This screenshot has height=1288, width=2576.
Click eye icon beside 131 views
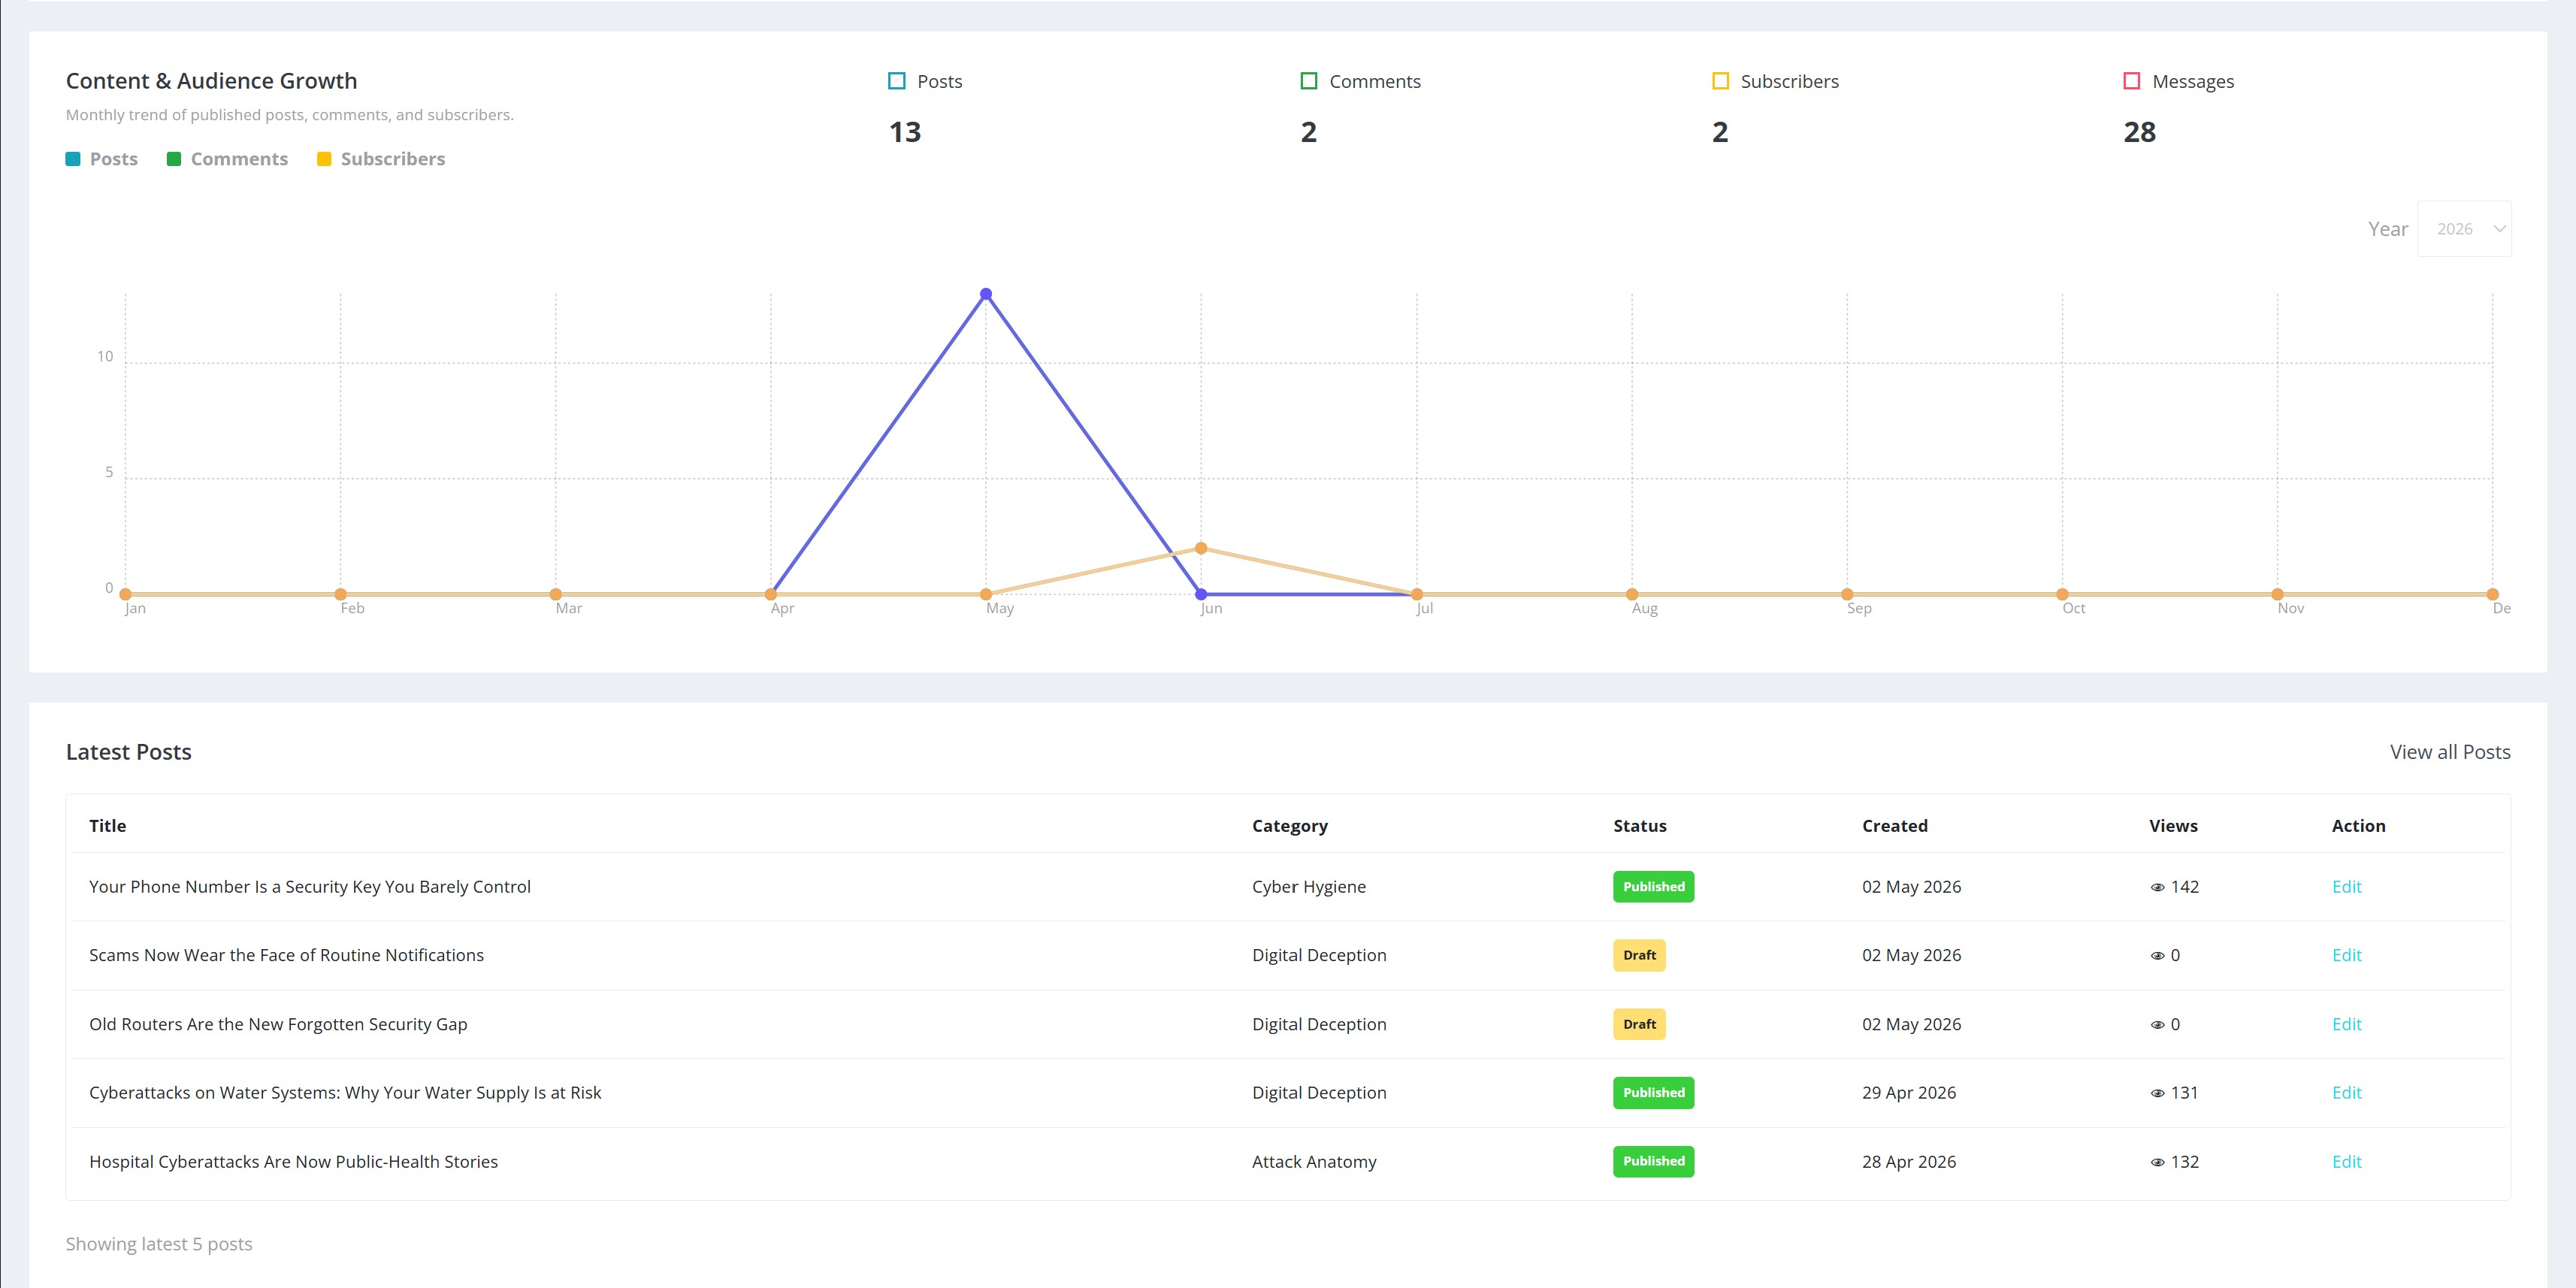2157,1093
